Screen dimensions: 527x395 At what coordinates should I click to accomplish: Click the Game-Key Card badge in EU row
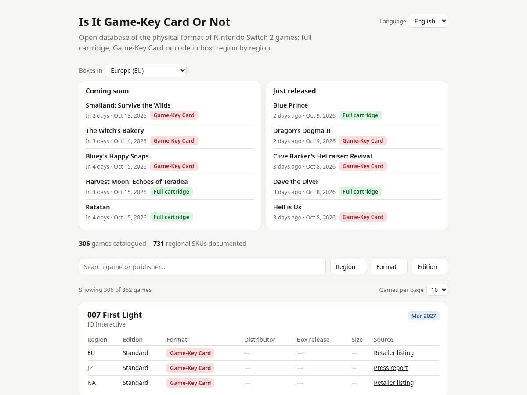[x=190, y=353]
